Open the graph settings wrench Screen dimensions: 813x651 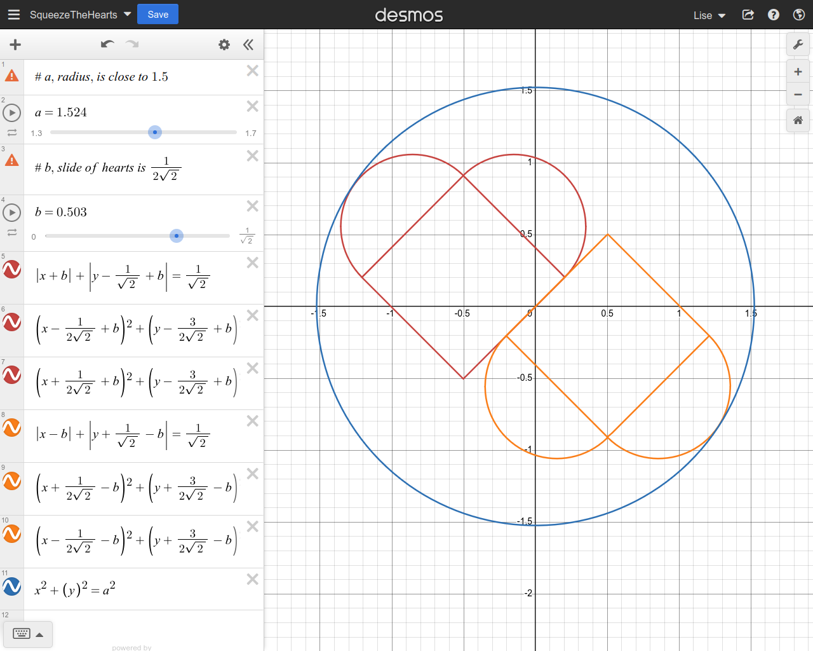pos(798,45)
